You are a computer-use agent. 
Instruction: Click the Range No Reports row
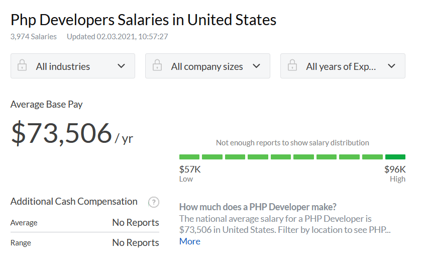84,242
